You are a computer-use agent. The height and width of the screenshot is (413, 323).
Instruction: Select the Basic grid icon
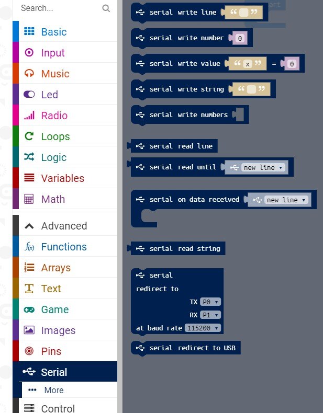coord(29,32)
